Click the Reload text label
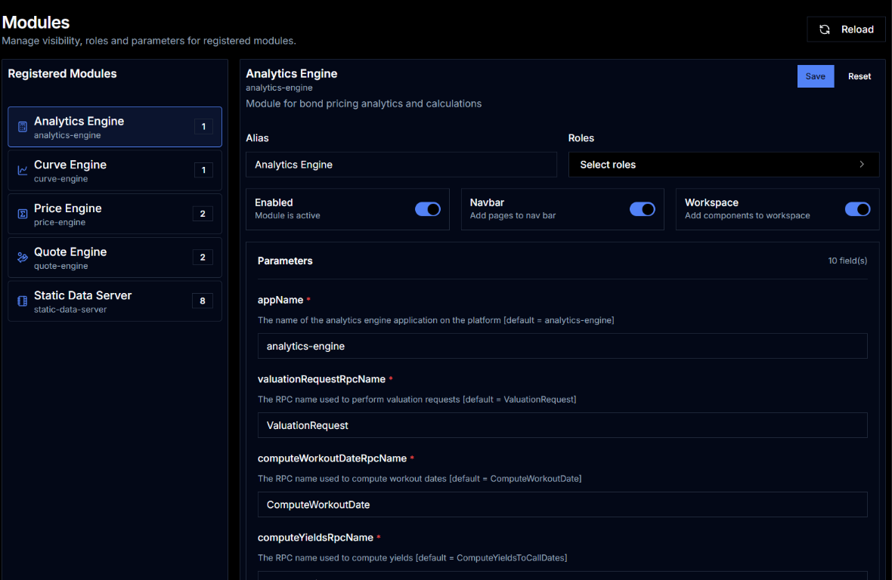 click(857, 29)
